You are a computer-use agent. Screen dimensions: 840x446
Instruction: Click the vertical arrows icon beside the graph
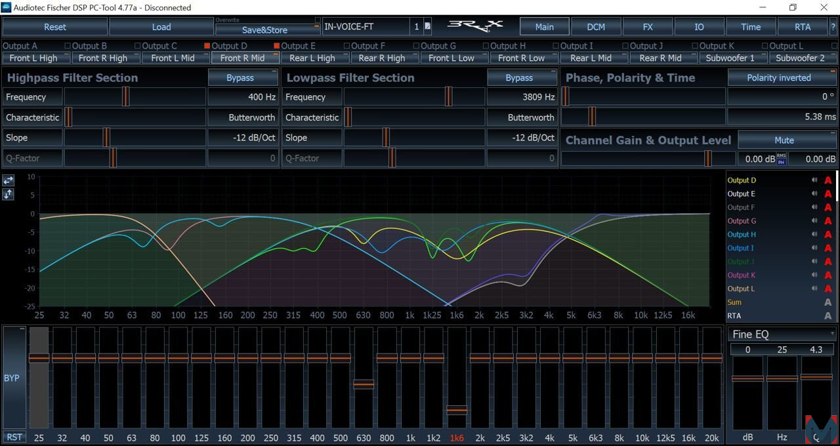coord(9,194)
